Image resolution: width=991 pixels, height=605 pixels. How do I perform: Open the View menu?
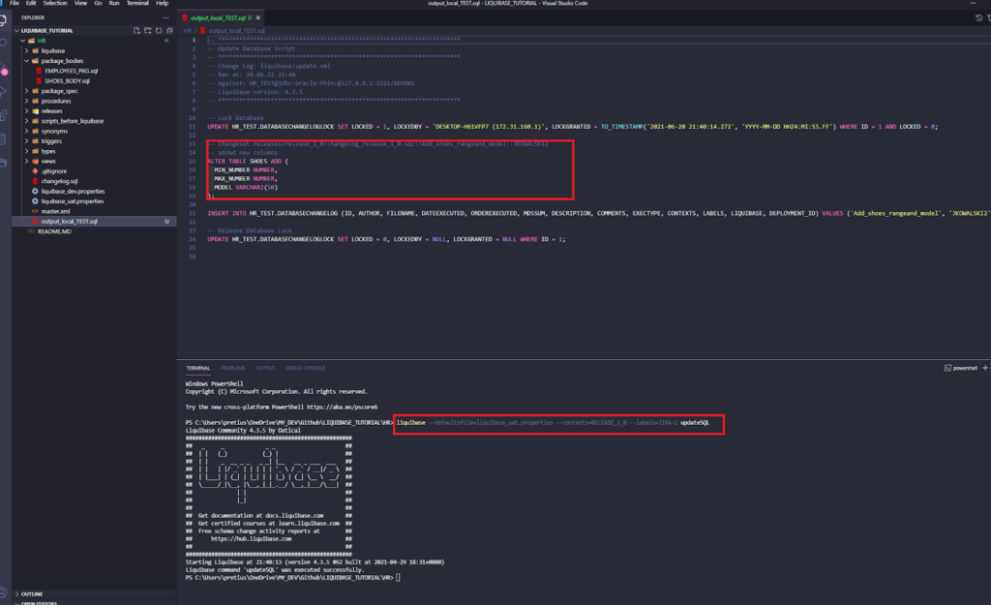[81, 3]
